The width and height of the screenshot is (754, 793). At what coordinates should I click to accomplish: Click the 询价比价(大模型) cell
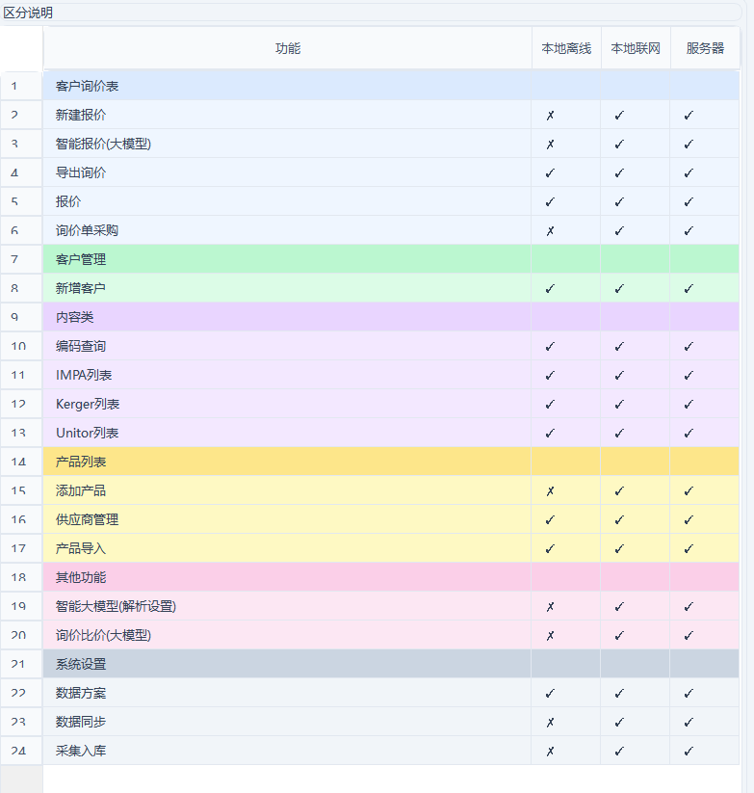(x=287, y=635)
